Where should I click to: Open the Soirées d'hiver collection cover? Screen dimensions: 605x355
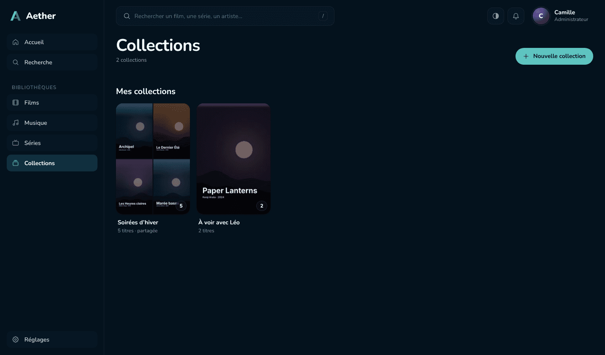coord(153,159)
